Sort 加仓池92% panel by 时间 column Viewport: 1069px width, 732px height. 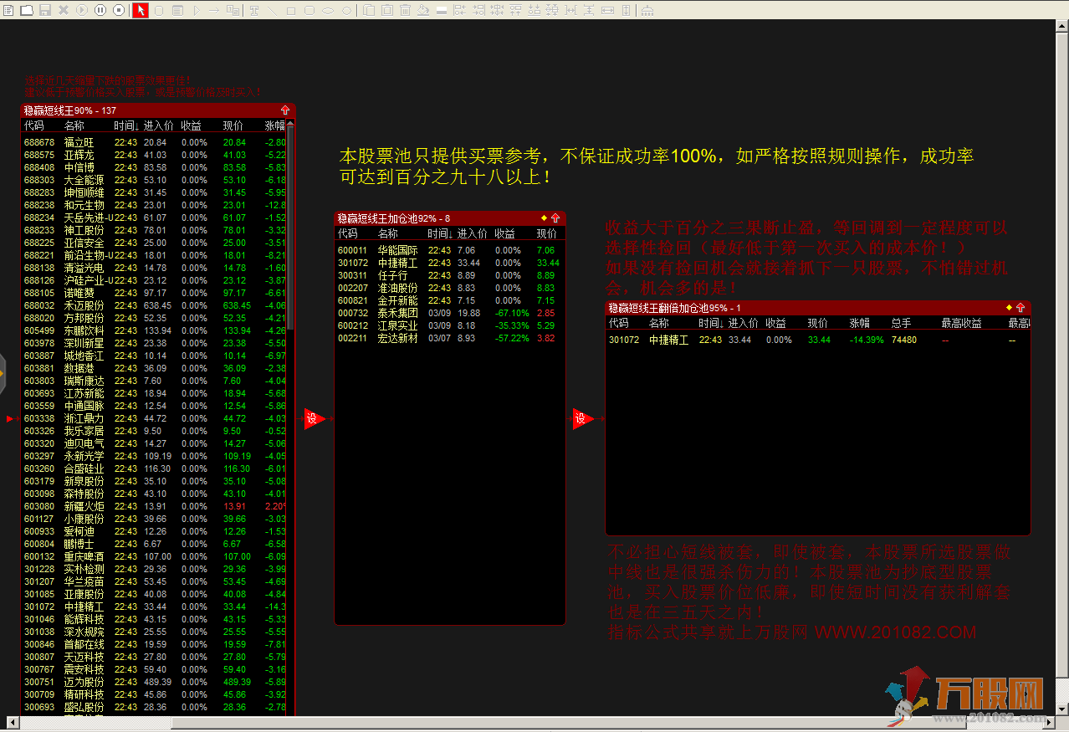pyautogui.click(x=440, y=233)
